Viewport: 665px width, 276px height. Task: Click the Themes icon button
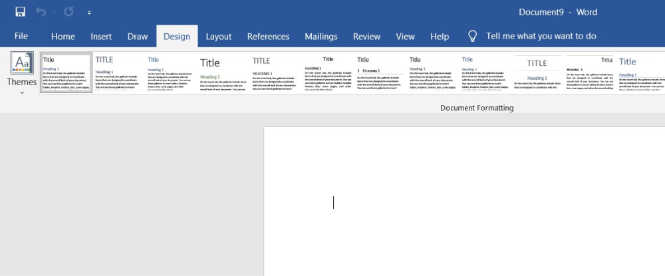point(22,64)
